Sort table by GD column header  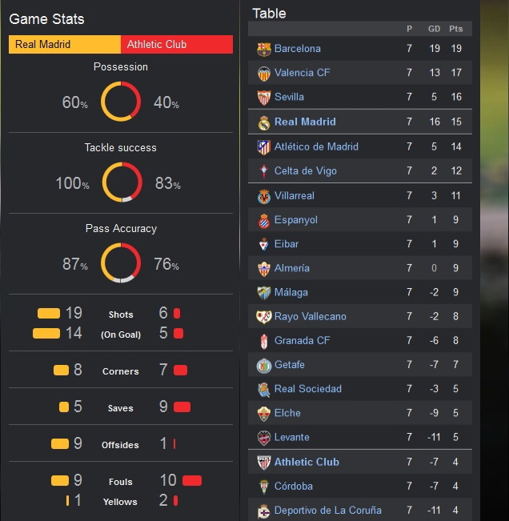435,29
